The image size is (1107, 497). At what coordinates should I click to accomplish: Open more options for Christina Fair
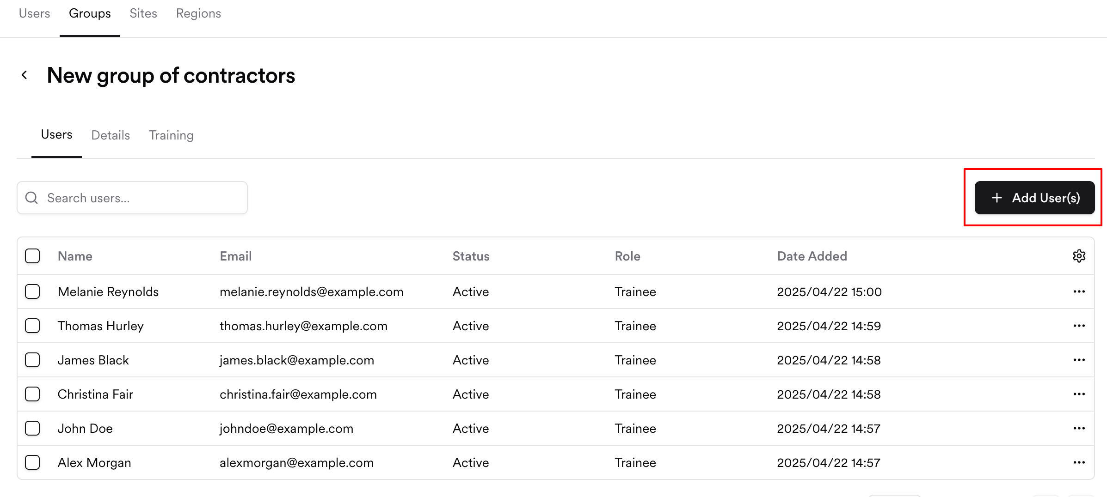click(1079, 394)
